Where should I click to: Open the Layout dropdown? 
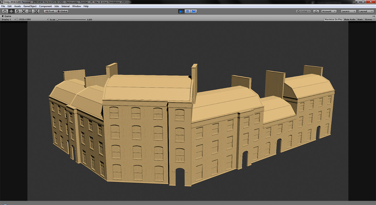tap(366, 11)
